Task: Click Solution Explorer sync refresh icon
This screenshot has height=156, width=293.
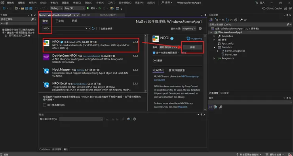Action: click(x=227, y=20)
